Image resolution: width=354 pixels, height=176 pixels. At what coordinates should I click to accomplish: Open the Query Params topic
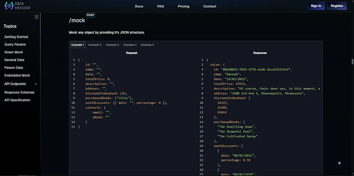tap(15, 45)
